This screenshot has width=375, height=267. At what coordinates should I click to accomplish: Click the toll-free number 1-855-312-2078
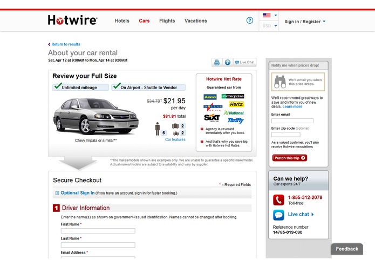[x=305, y=198]
